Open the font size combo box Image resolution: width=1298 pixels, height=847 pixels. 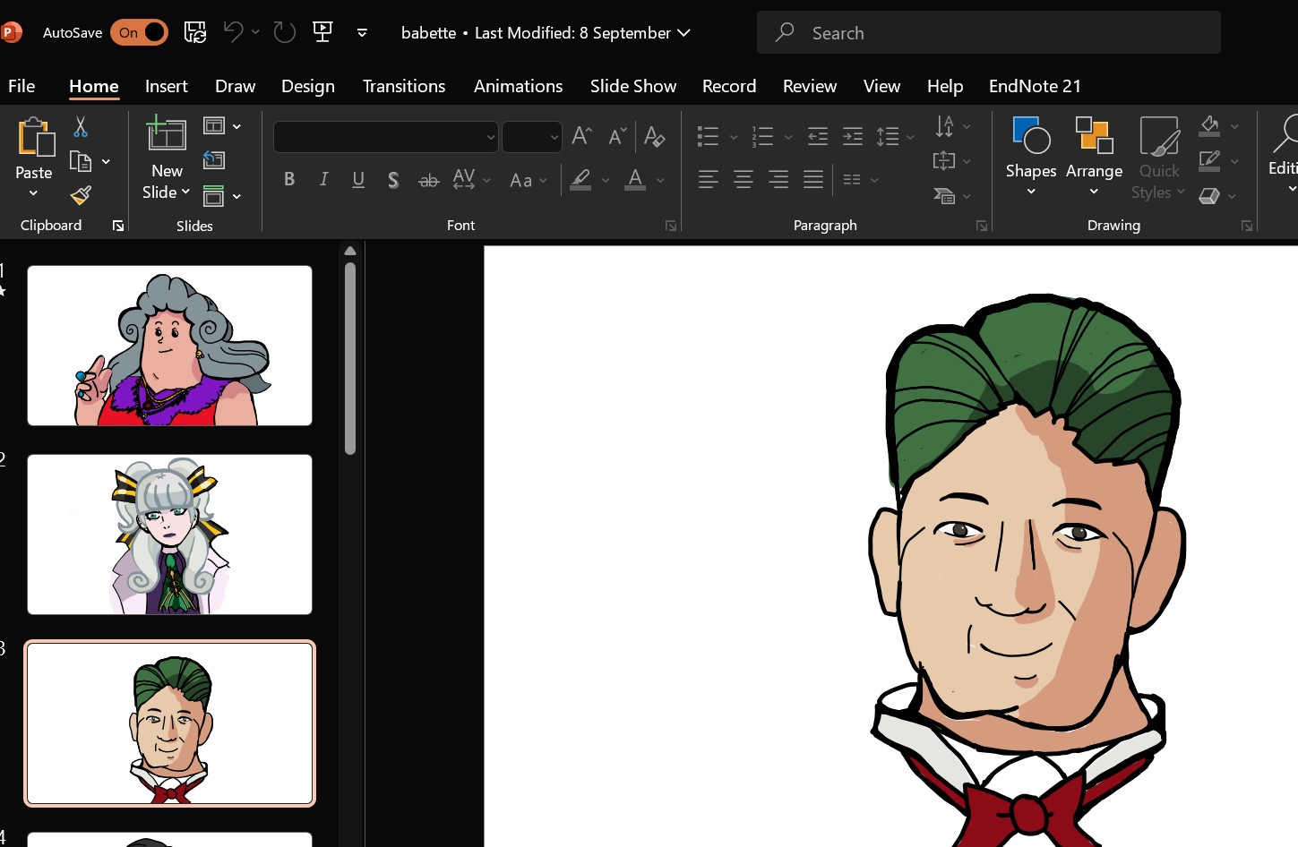point(532,137)
